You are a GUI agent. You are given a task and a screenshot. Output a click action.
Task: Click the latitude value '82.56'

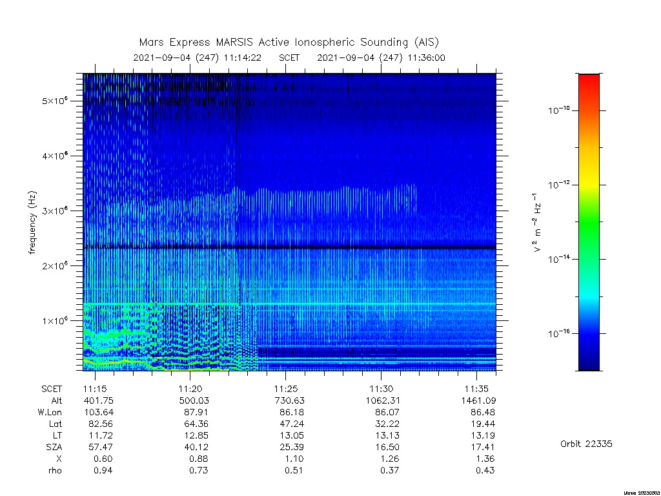(x=100, y=424)
